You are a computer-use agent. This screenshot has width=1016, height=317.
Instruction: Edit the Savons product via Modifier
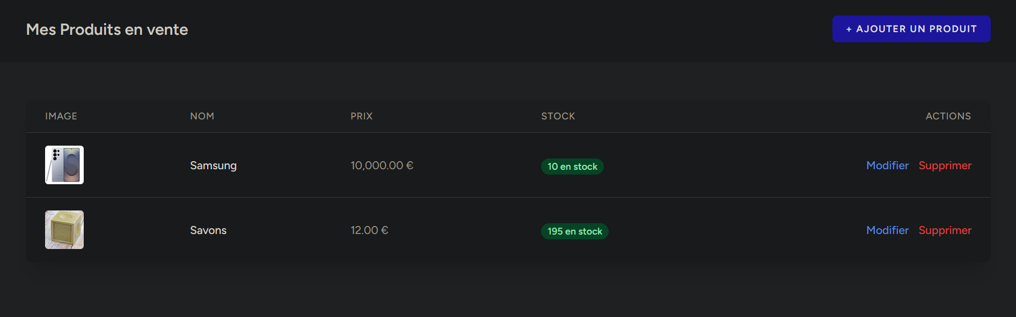(x=887, y=230)
